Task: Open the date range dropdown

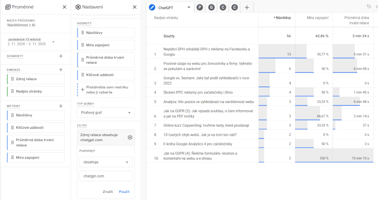Action: pyautogui.click(x=53, y=42)
